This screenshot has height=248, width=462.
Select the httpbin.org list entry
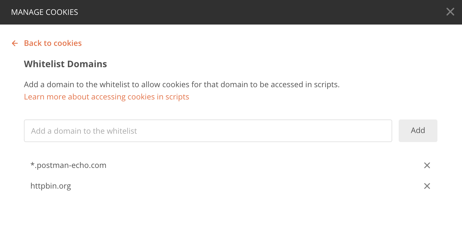coord(51,186)
